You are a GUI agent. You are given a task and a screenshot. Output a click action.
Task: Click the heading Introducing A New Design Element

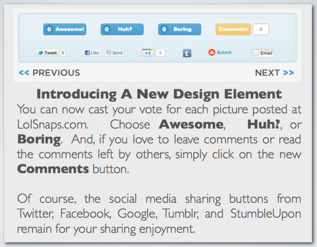[x=159, y=94]
